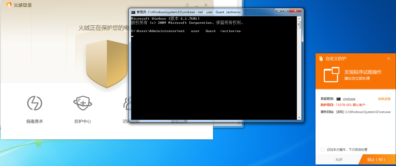Click the 病毒查杀 label text
Image resolution: width=396 pixels, height=166 pixels.
tap(35, 121)
